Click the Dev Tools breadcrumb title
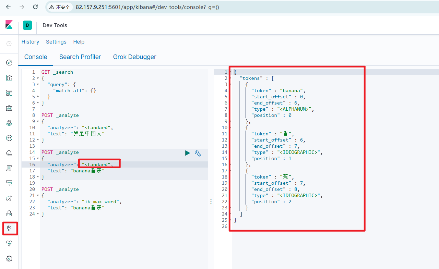 point(55,25)
